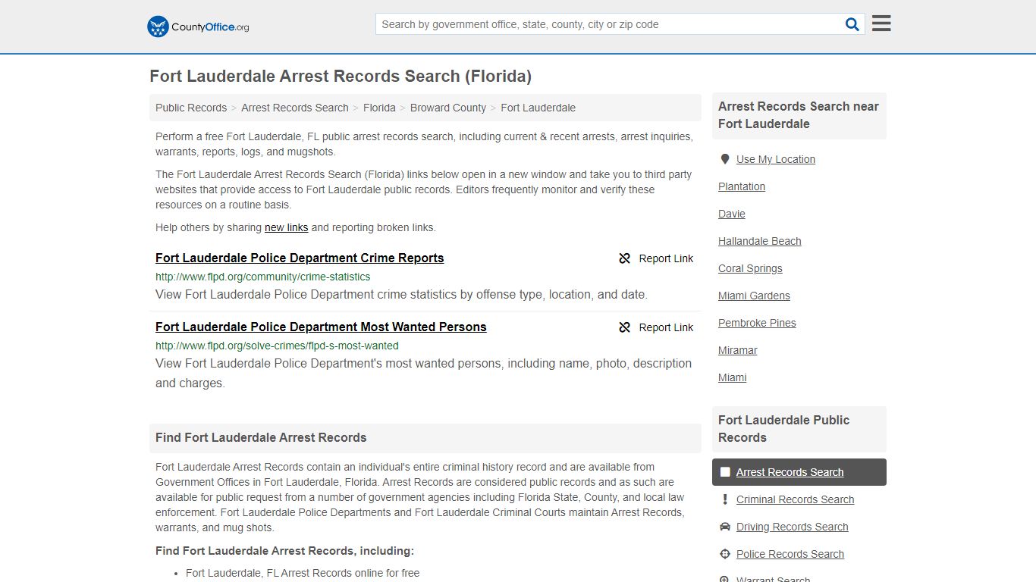Go to Florida breadcrumb

point(379,108)
